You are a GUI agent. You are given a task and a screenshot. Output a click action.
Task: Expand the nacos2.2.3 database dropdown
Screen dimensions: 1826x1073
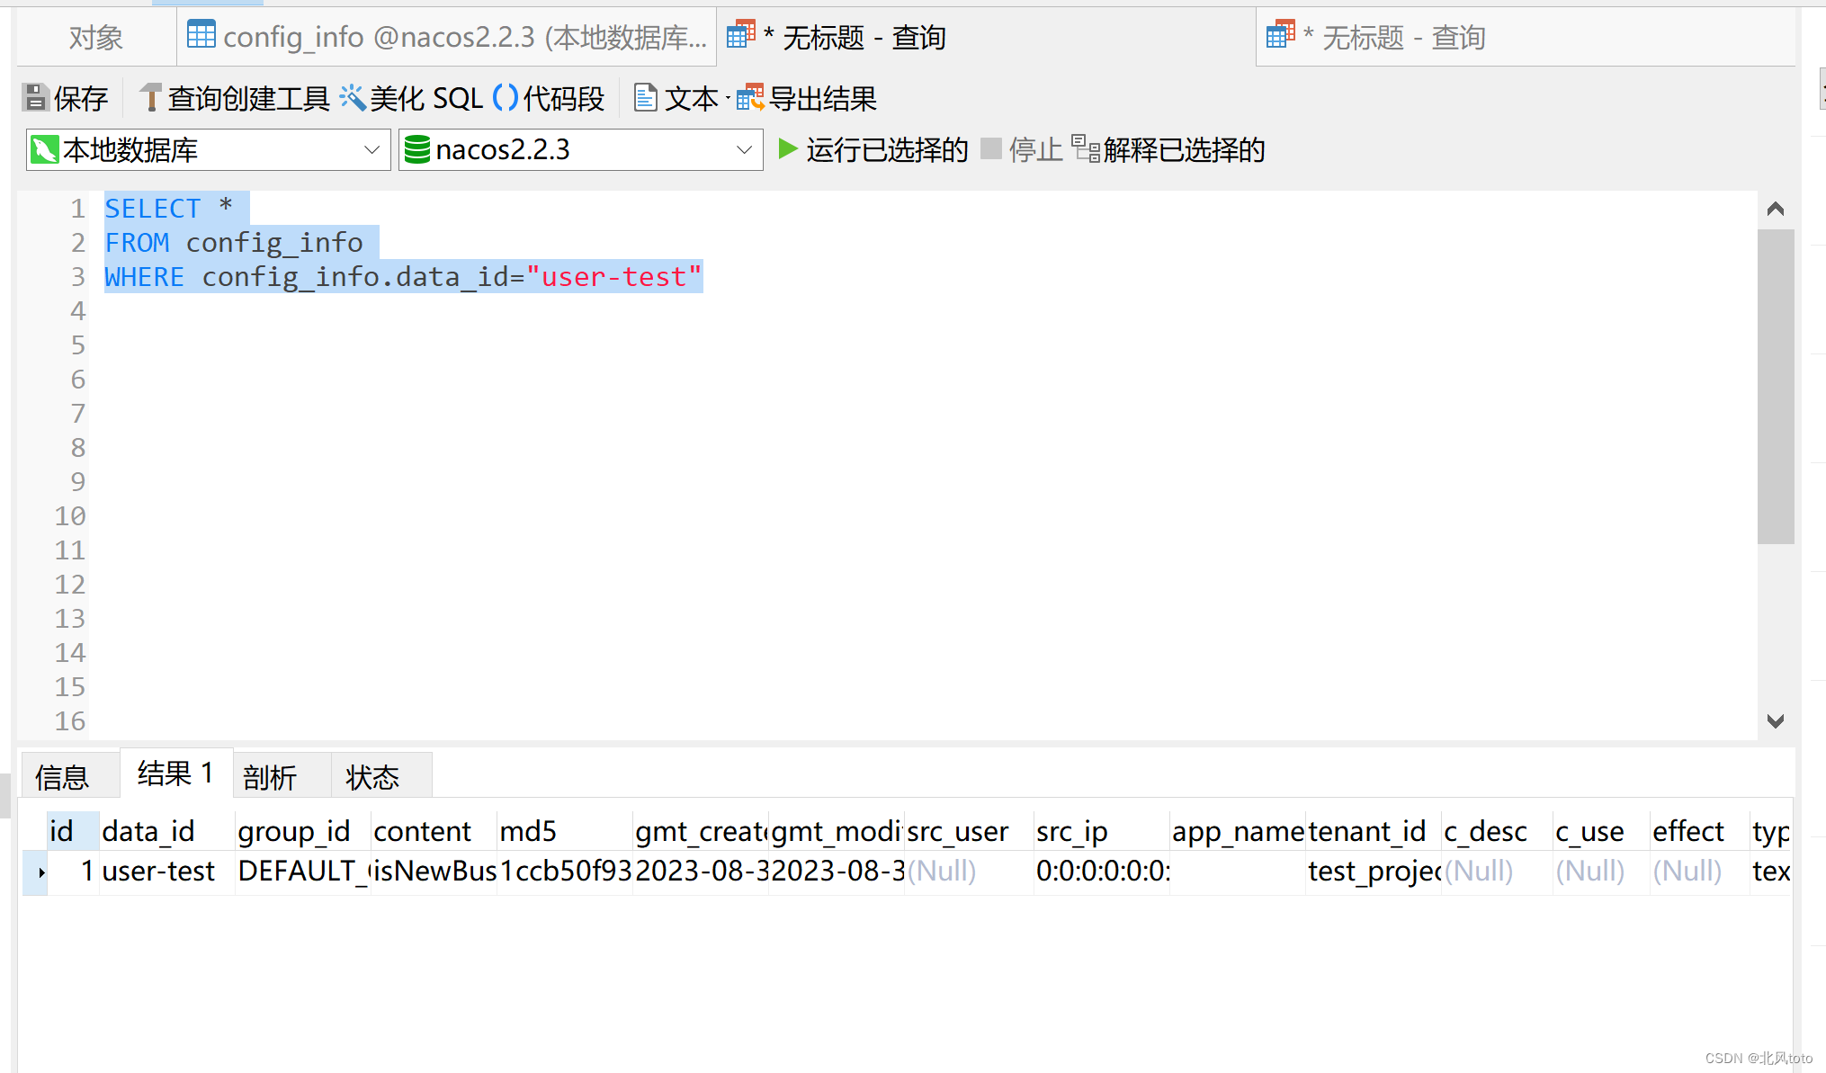coord(744,149)
